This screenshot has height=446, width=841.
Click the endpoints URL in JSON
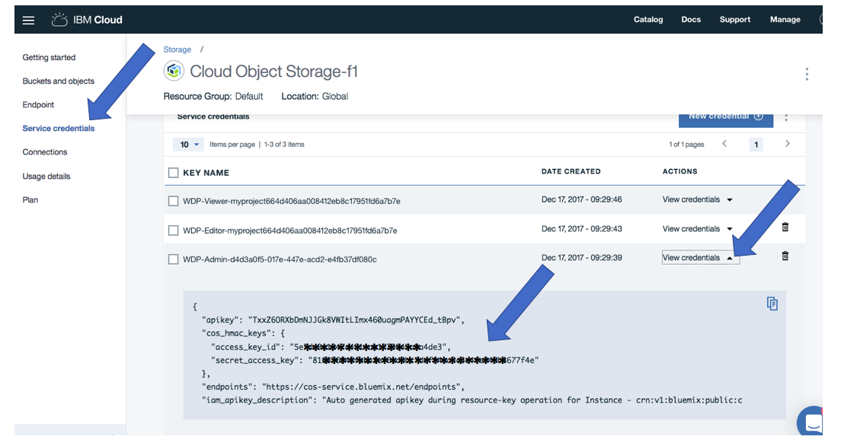click(x=360, y=387)
